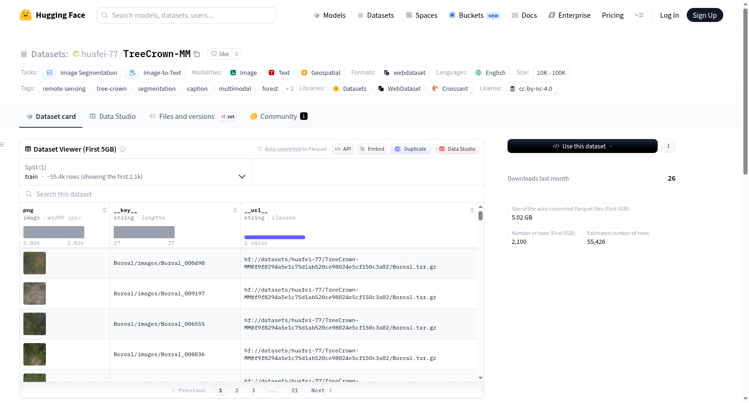749x403 pixels.
Task: Go to the Pricing page
Action: [613, 15]
